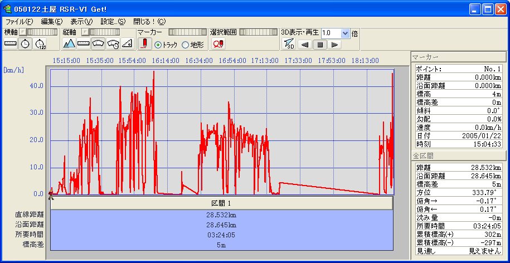The image size is (510, 263).
Task: Open the ファイル(F) menu
Action: coord(19,22)
